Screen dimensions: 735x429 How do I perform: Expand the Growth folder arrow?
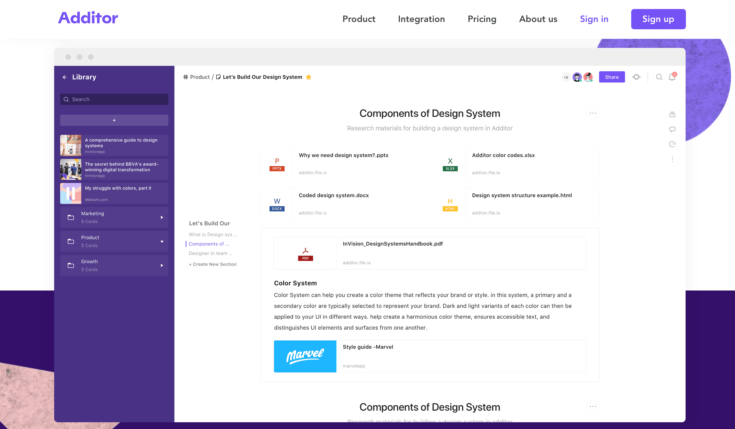point(162,265)
